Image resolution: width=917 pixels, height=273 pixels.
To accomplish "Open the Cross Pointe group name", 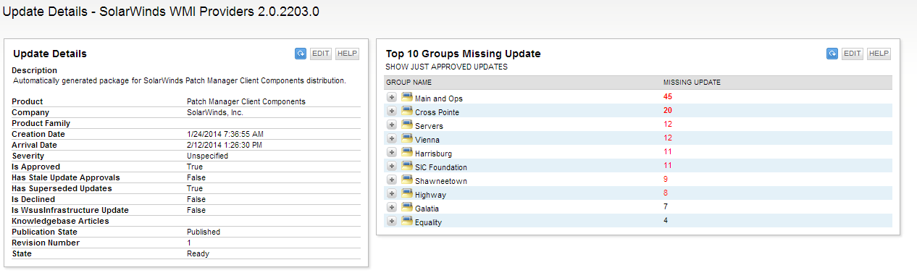I will pos(437,112).
